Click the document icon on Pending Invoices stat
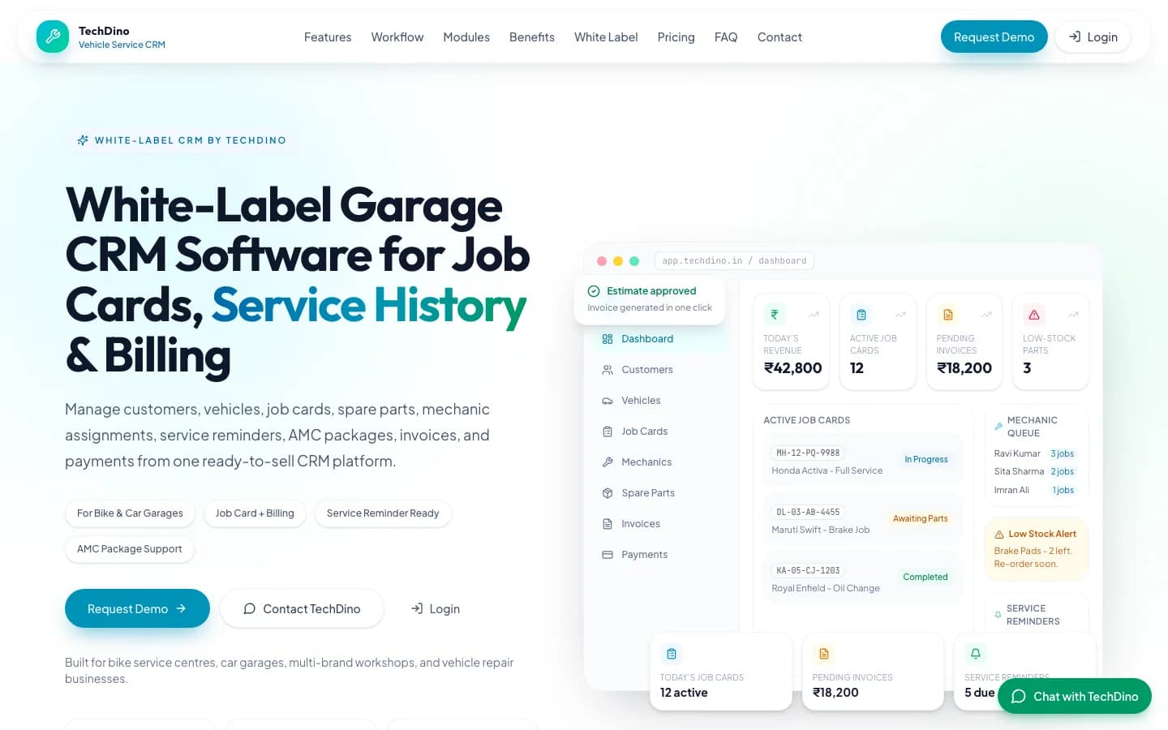 947,315
